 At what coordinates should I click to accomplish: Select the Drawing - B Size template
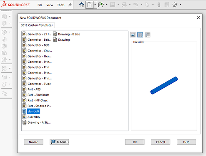[67, 34]
